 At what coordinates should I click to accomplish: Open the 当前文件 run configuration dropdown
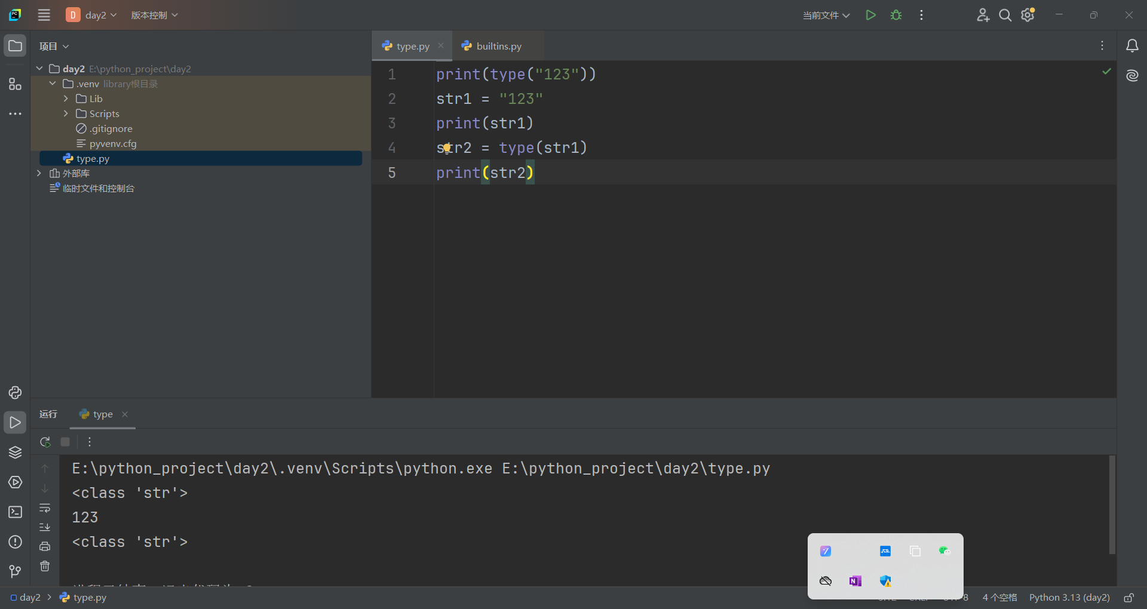pos(826,15)
